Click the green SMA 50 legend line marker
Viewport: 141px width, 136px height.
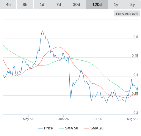pyautogui.click(x=61, y=128)
